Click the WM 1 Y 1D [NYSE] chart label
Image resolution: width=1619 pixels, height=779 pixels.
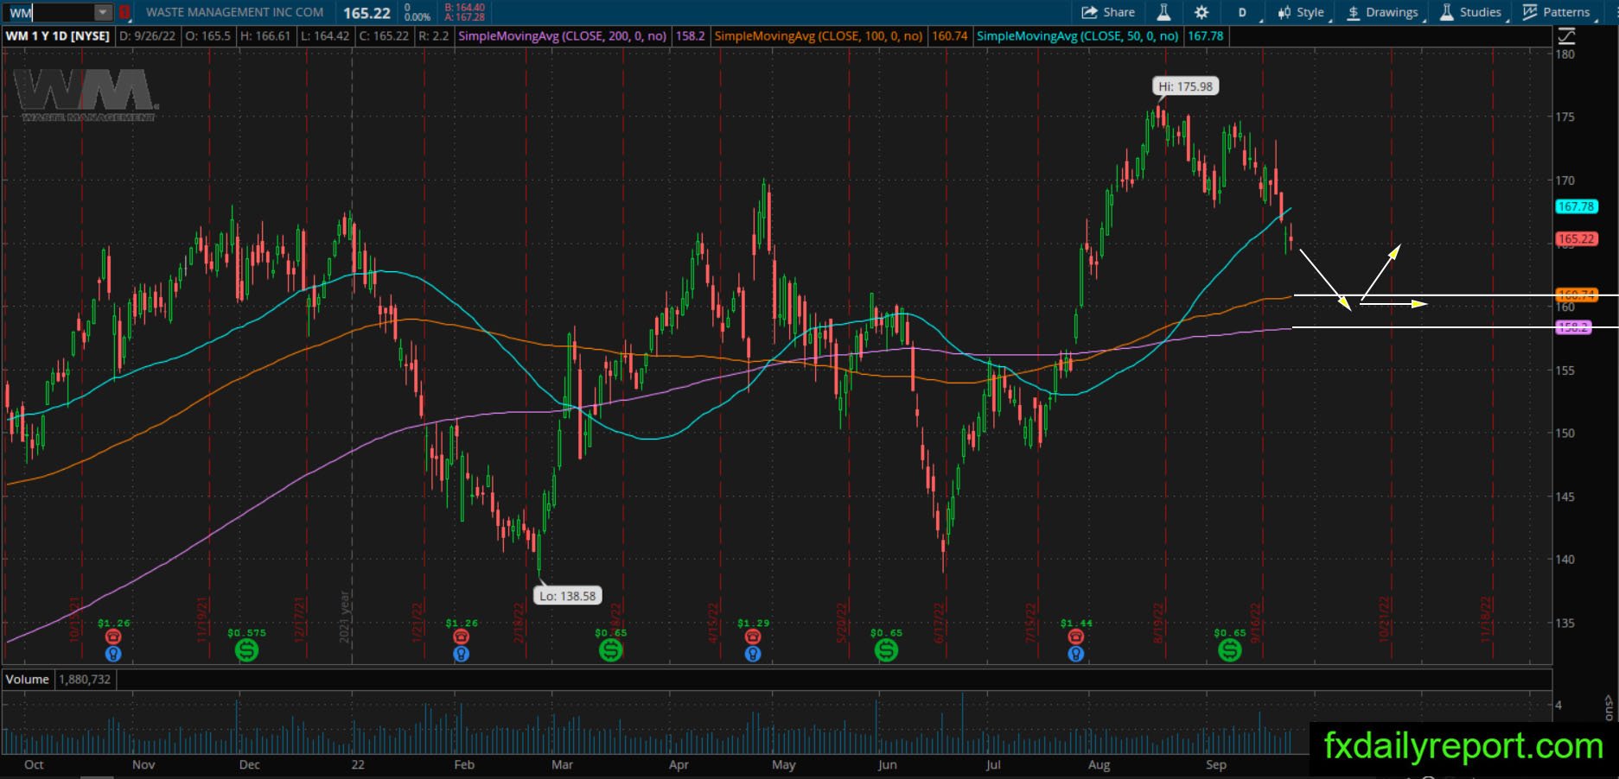pos(58,36)
